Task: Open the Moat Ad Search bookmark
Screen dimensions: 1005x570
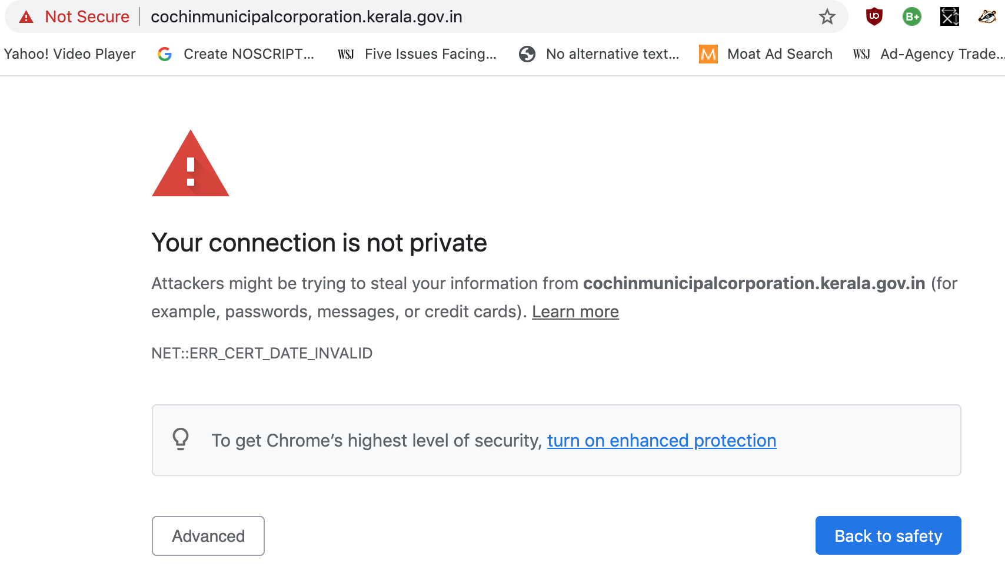Action: [x=766, y=54]
